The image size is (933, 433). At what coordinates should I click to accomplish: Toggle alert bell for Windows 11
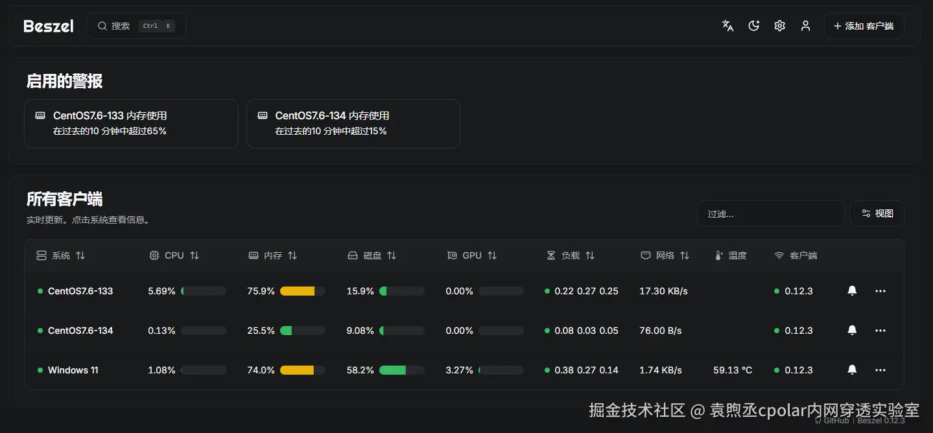[852, 370]
